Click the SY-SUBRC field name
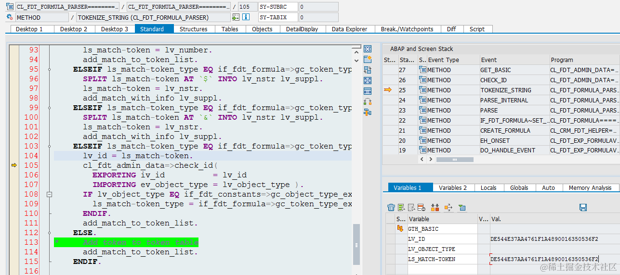 [278, 7]
